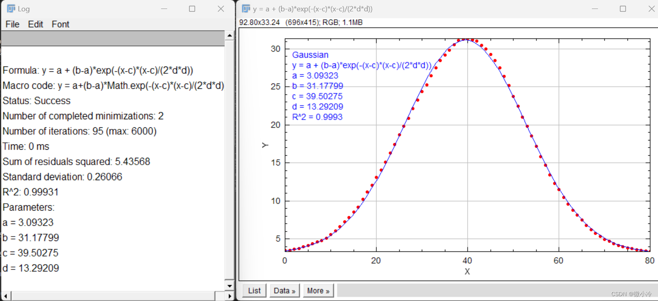This screenshot has width=658, height=301.
Task: Click the 'Time: 0 ms' line
Action: pos(26,146)
